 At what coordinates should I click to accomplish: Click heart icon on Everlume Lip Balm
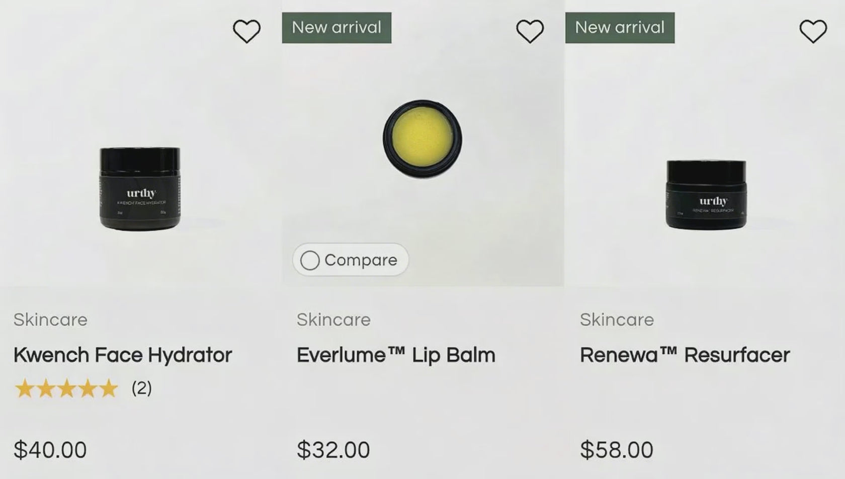530,31
